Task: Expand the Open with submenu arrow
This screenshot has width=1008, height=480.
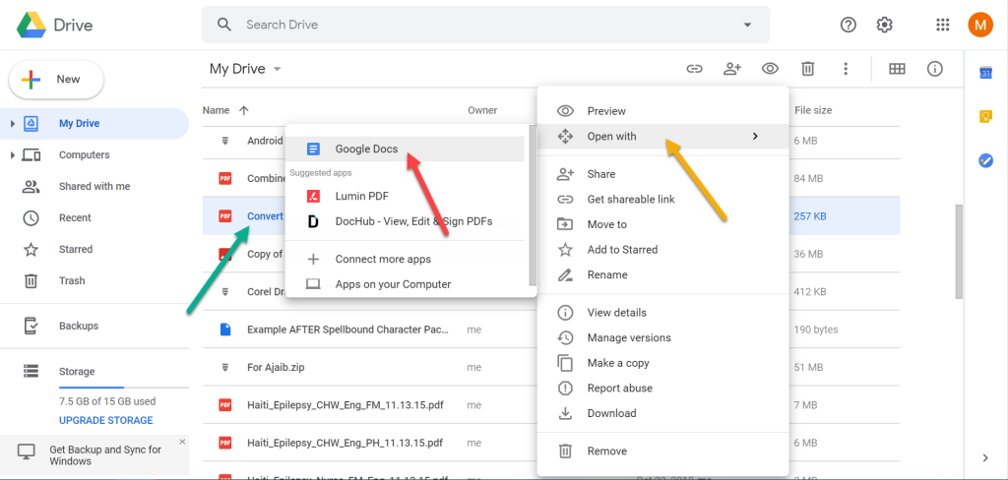Action: click(755, 136)
